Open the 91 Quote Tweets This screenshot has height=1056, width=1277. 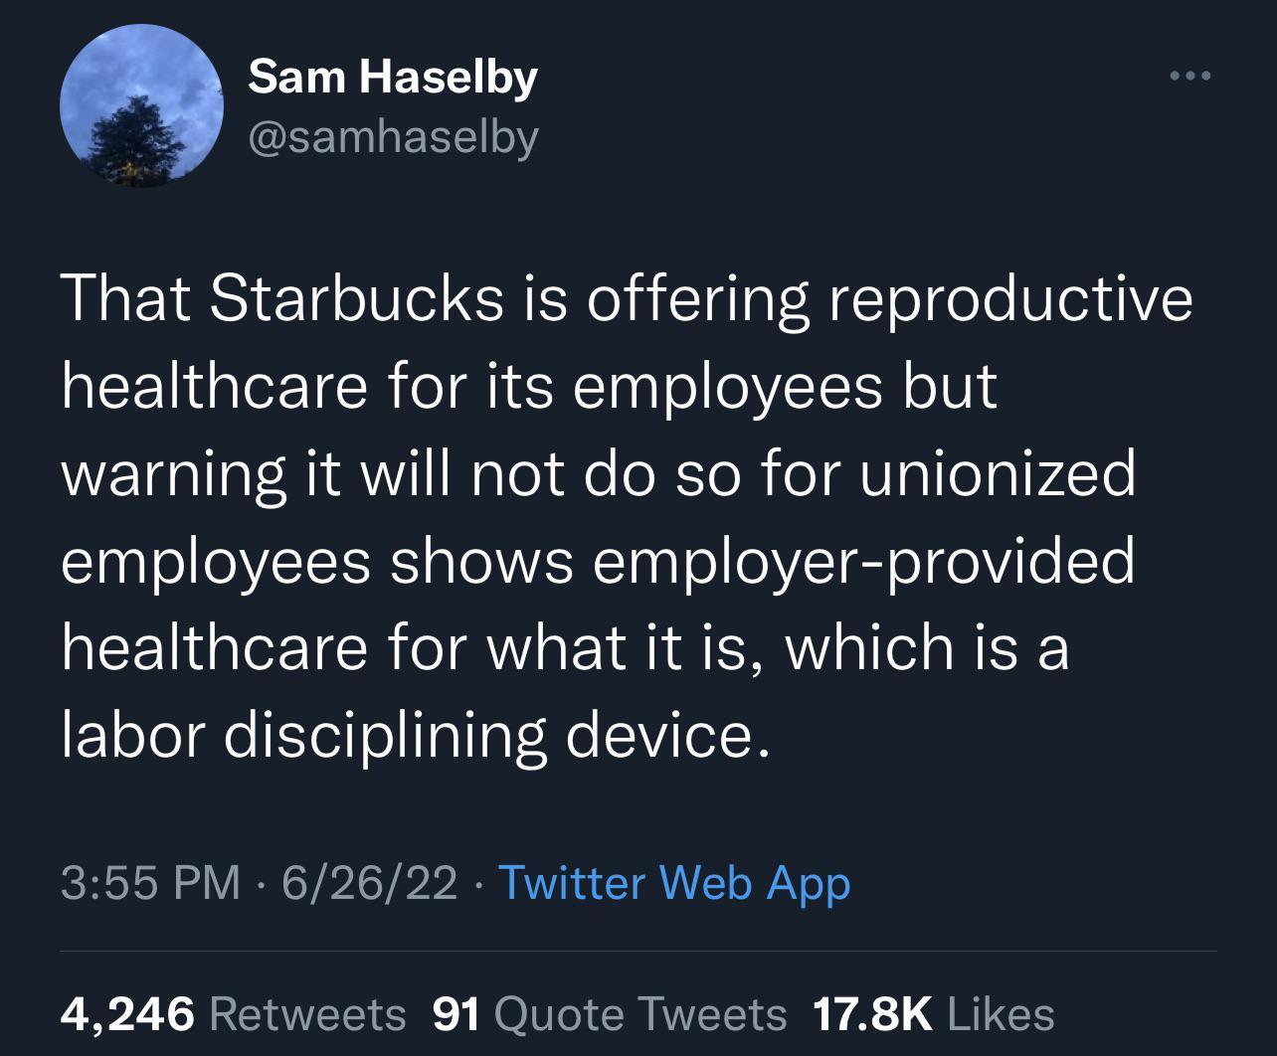[x=607, y=1014]
